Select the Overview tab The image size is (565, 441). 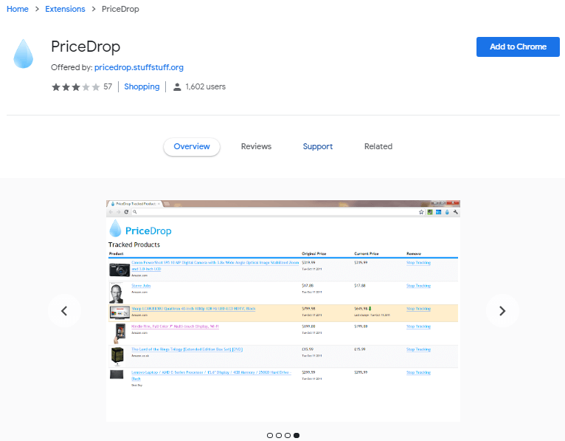point(192,146)
